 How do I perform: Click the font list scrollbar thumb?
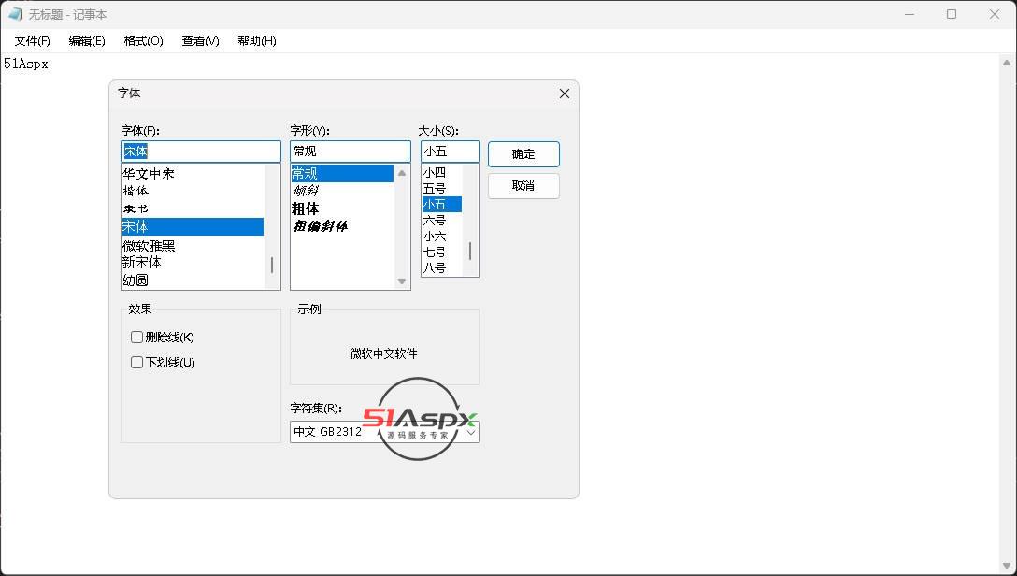[x=272, y=265]
